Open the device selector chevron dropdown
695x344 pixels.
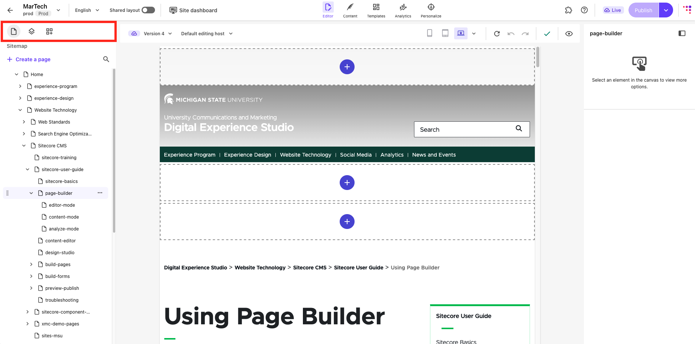(x=474, y=33)
